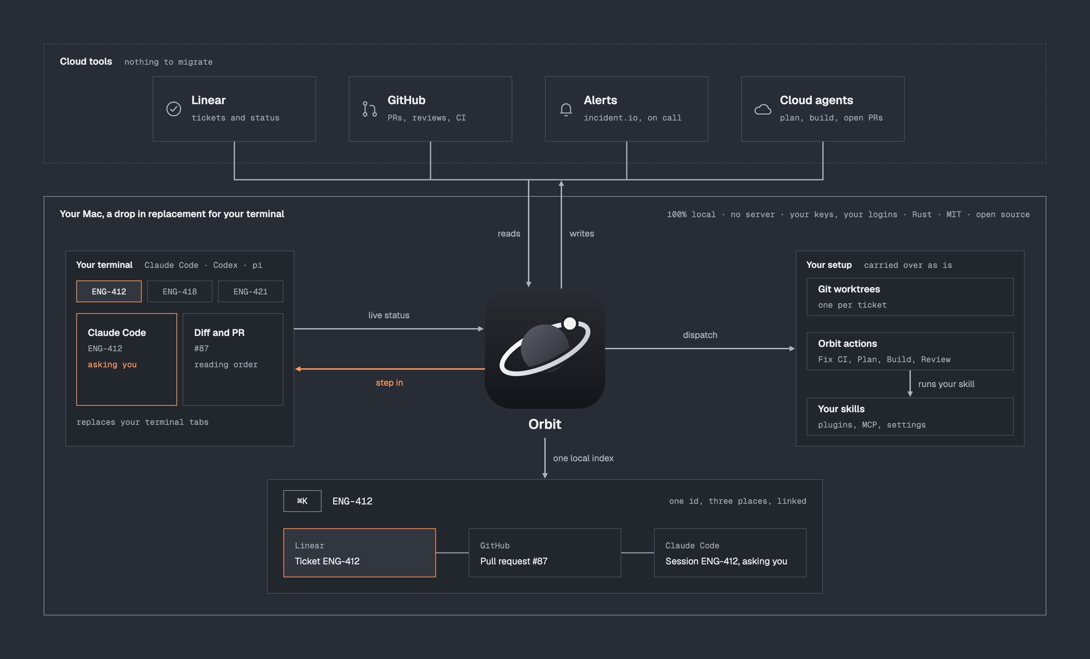Click the 'writes' arrow label
This screenshot has width=1090, height=659.
(x=582, y=234)
